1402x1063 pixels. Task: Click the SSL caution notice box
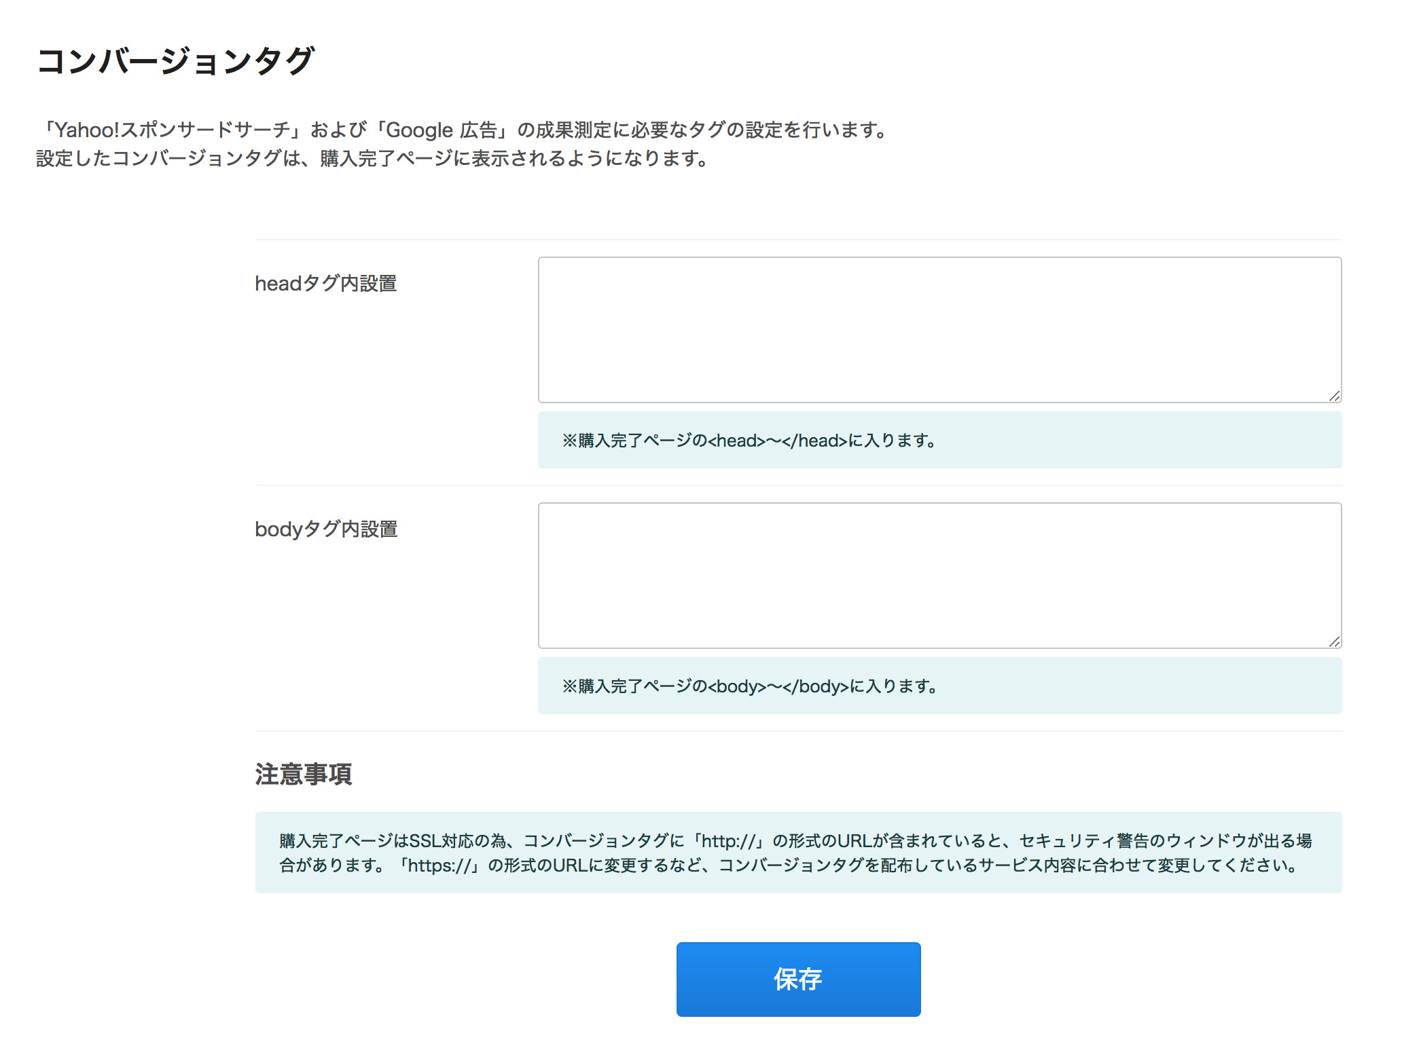[798, 853]
